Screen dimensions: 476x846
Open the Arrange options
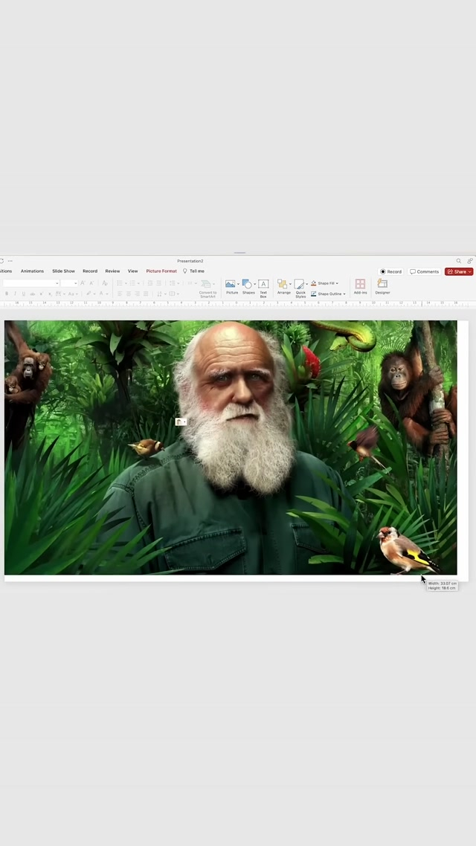pyautogui.click(x=283, y=286)
